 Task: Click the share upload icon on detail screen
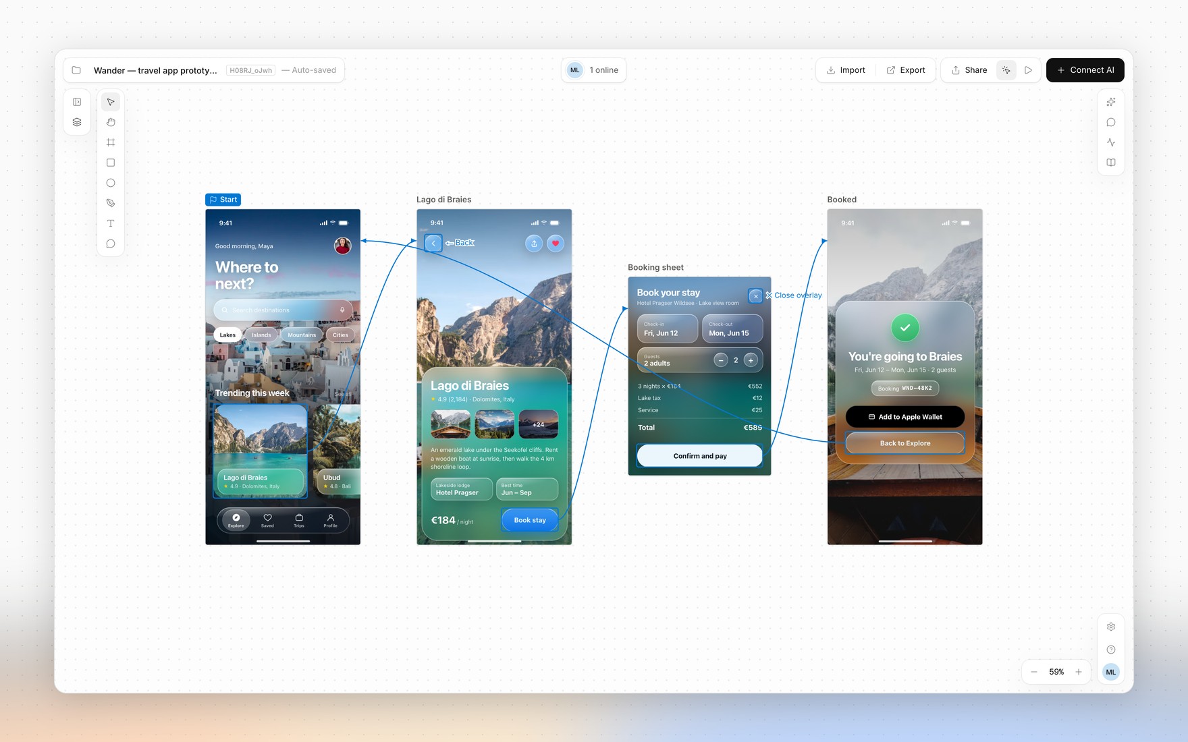[534, 244]
